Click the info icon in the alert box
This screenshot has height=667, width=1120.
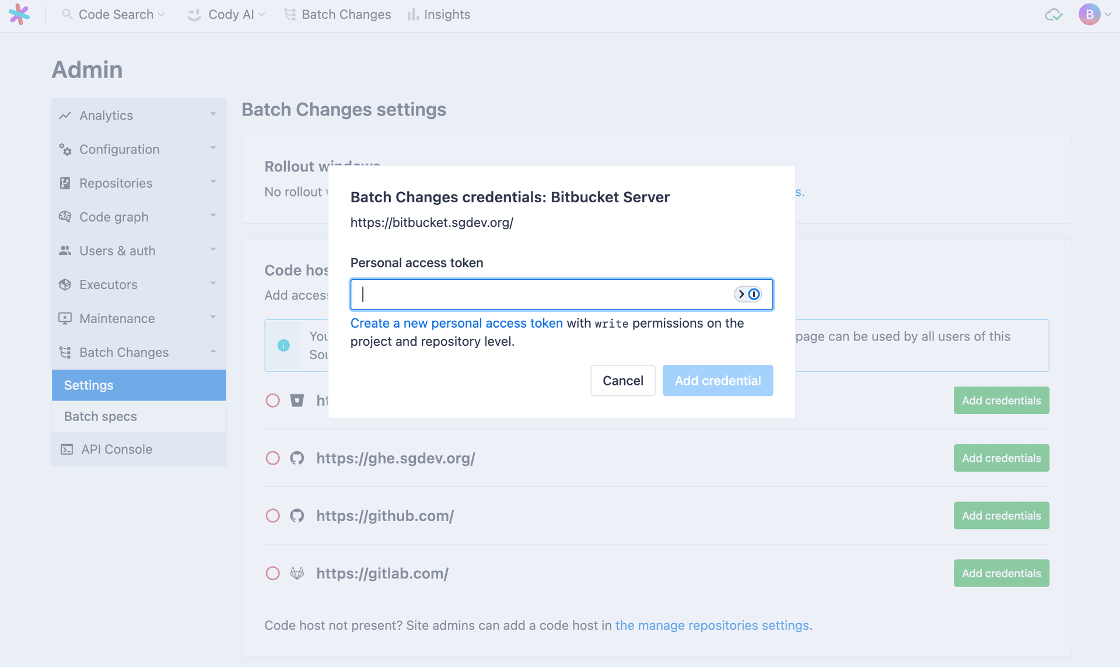click(283, 345)
